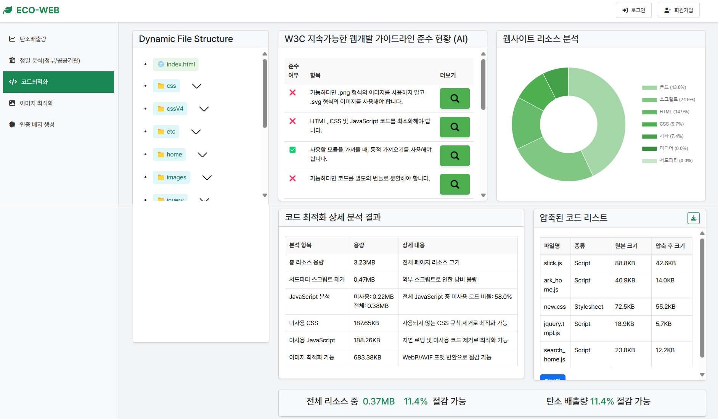Click red X status for code minification
This screenshot has width=718, height=419.
(x=292, y=121)
